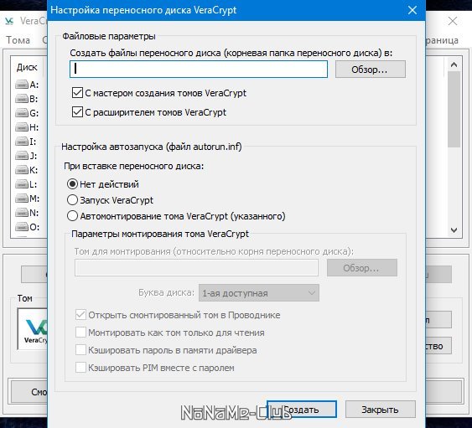Open the Буква диска dropdown
The height and width of the screenshot is (428, 472).
(x=259, y=293)
